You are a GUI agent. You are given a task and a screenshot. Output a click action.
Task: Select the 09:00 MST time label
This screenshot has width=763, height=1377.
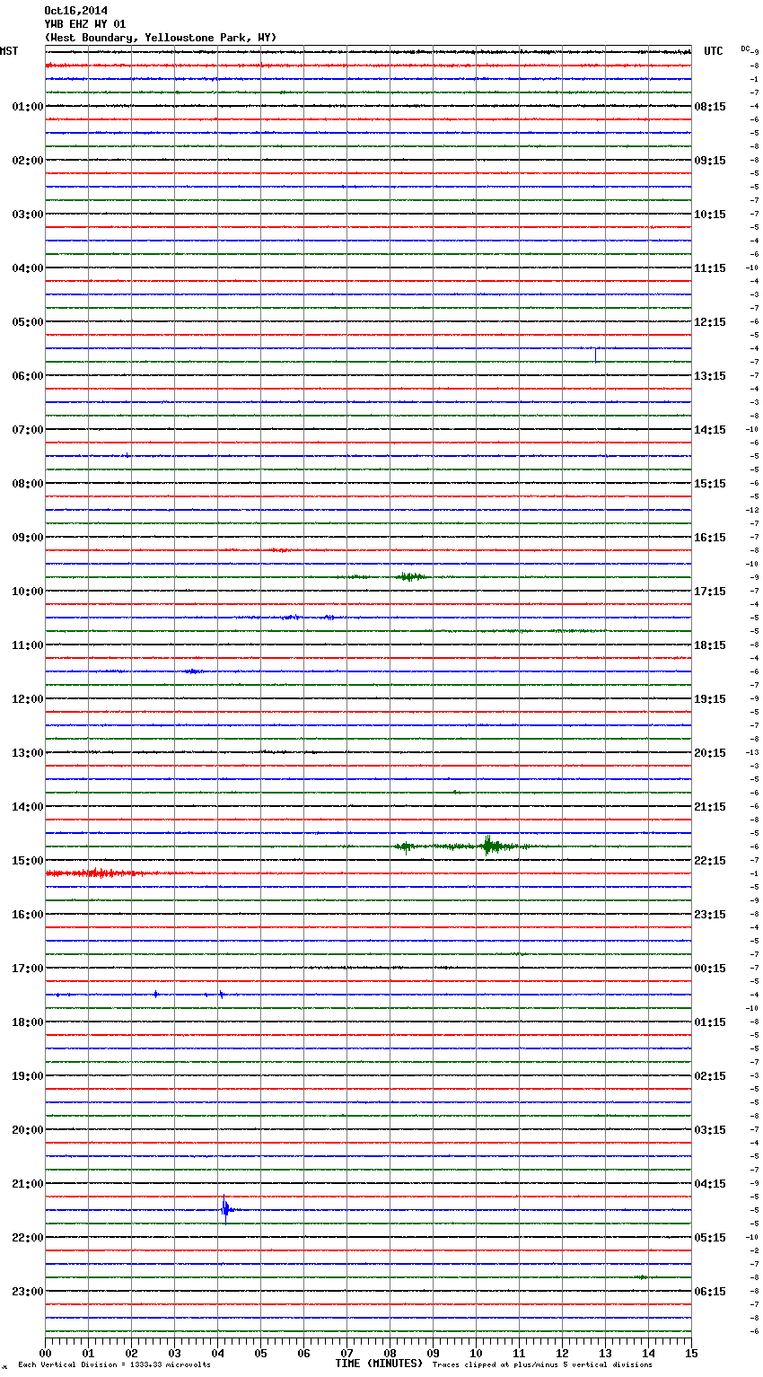(x=28, y=538)
